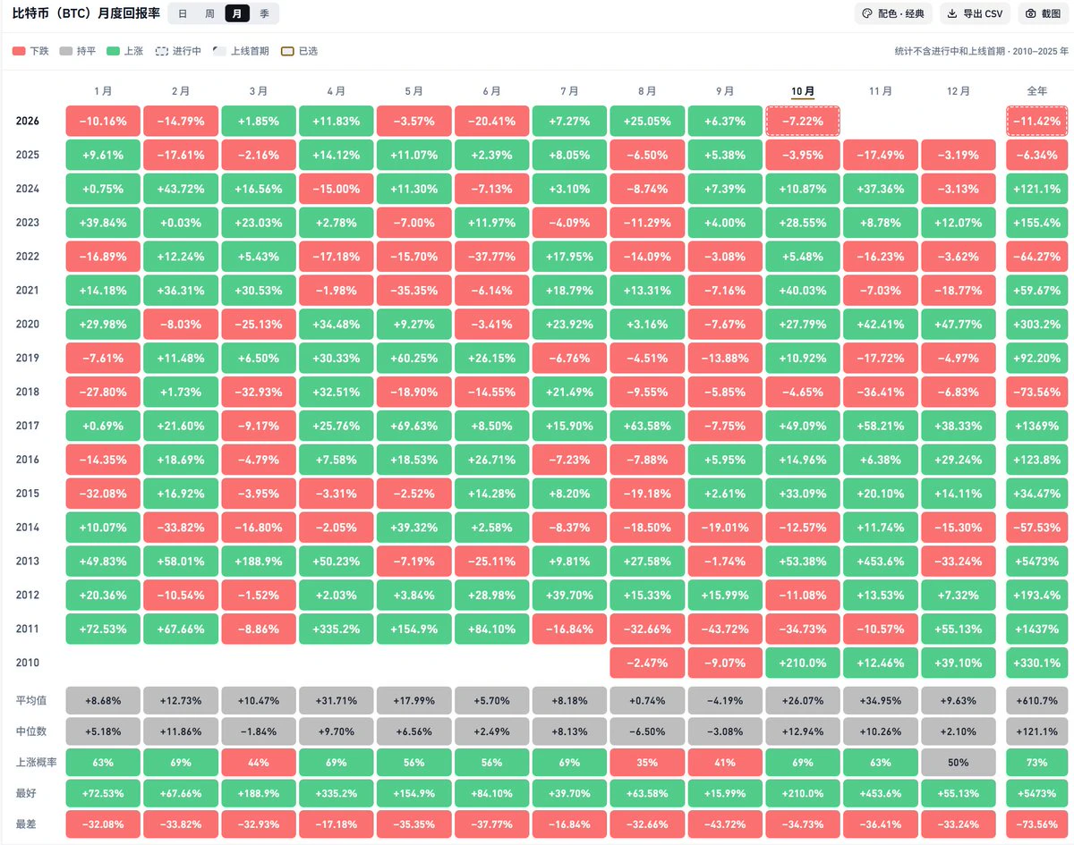This screenshot has height=845, width=1074.
Task: Switch to the 周 (weekly) tab
Action: (209, 13)
